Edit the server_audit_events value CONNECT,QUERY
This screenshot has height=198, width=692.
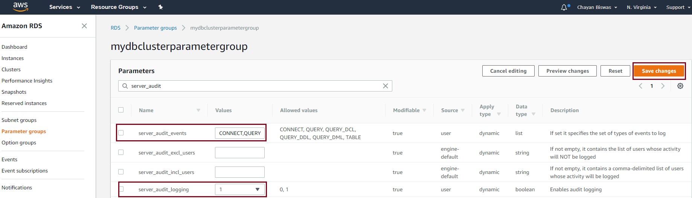click(x=240, y=133)
